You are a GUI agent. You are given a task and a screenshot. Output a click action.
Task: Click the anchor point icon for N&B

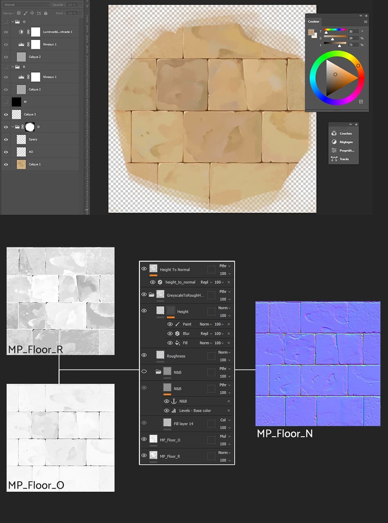point(173,401)
